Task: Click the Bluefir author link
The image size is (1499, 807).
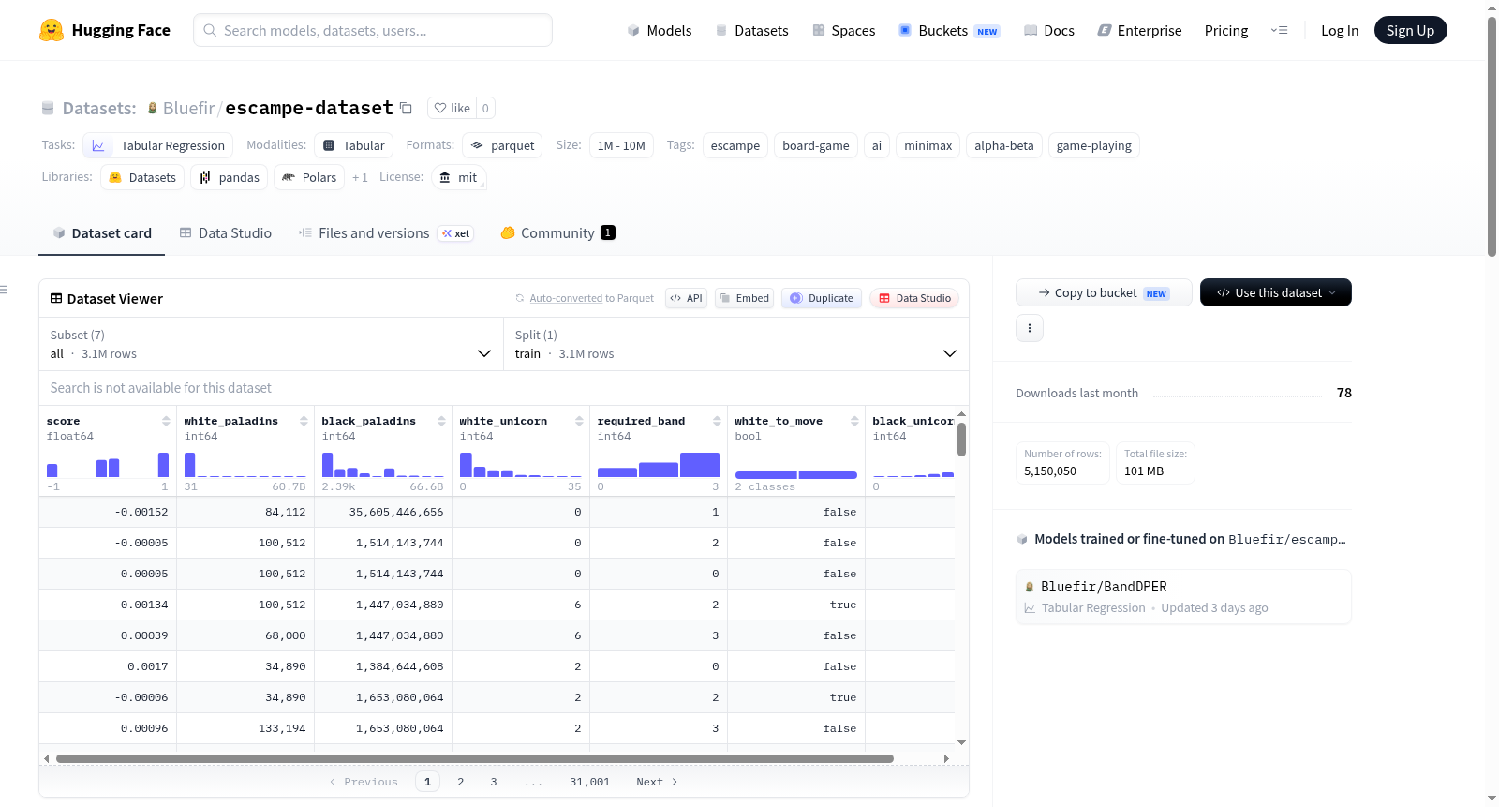Action: click(188, 108)
